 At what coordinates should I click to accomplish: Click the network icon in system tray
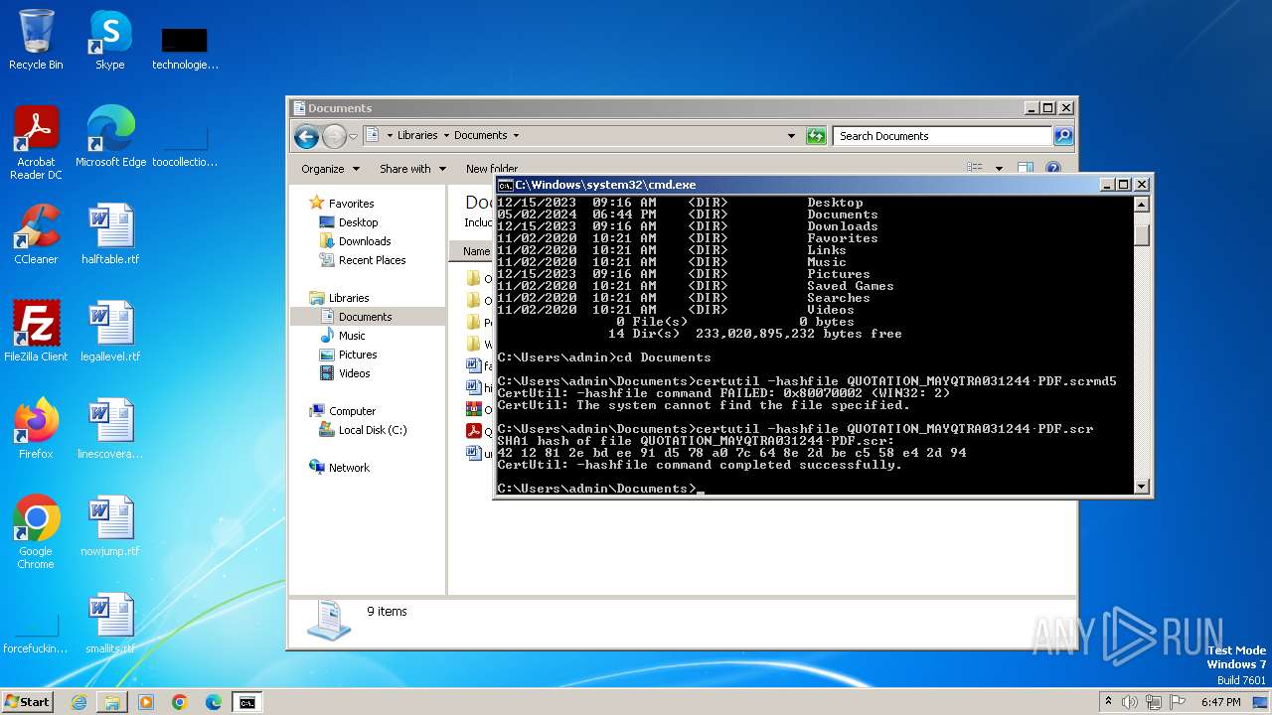(x=1156, y=702)
